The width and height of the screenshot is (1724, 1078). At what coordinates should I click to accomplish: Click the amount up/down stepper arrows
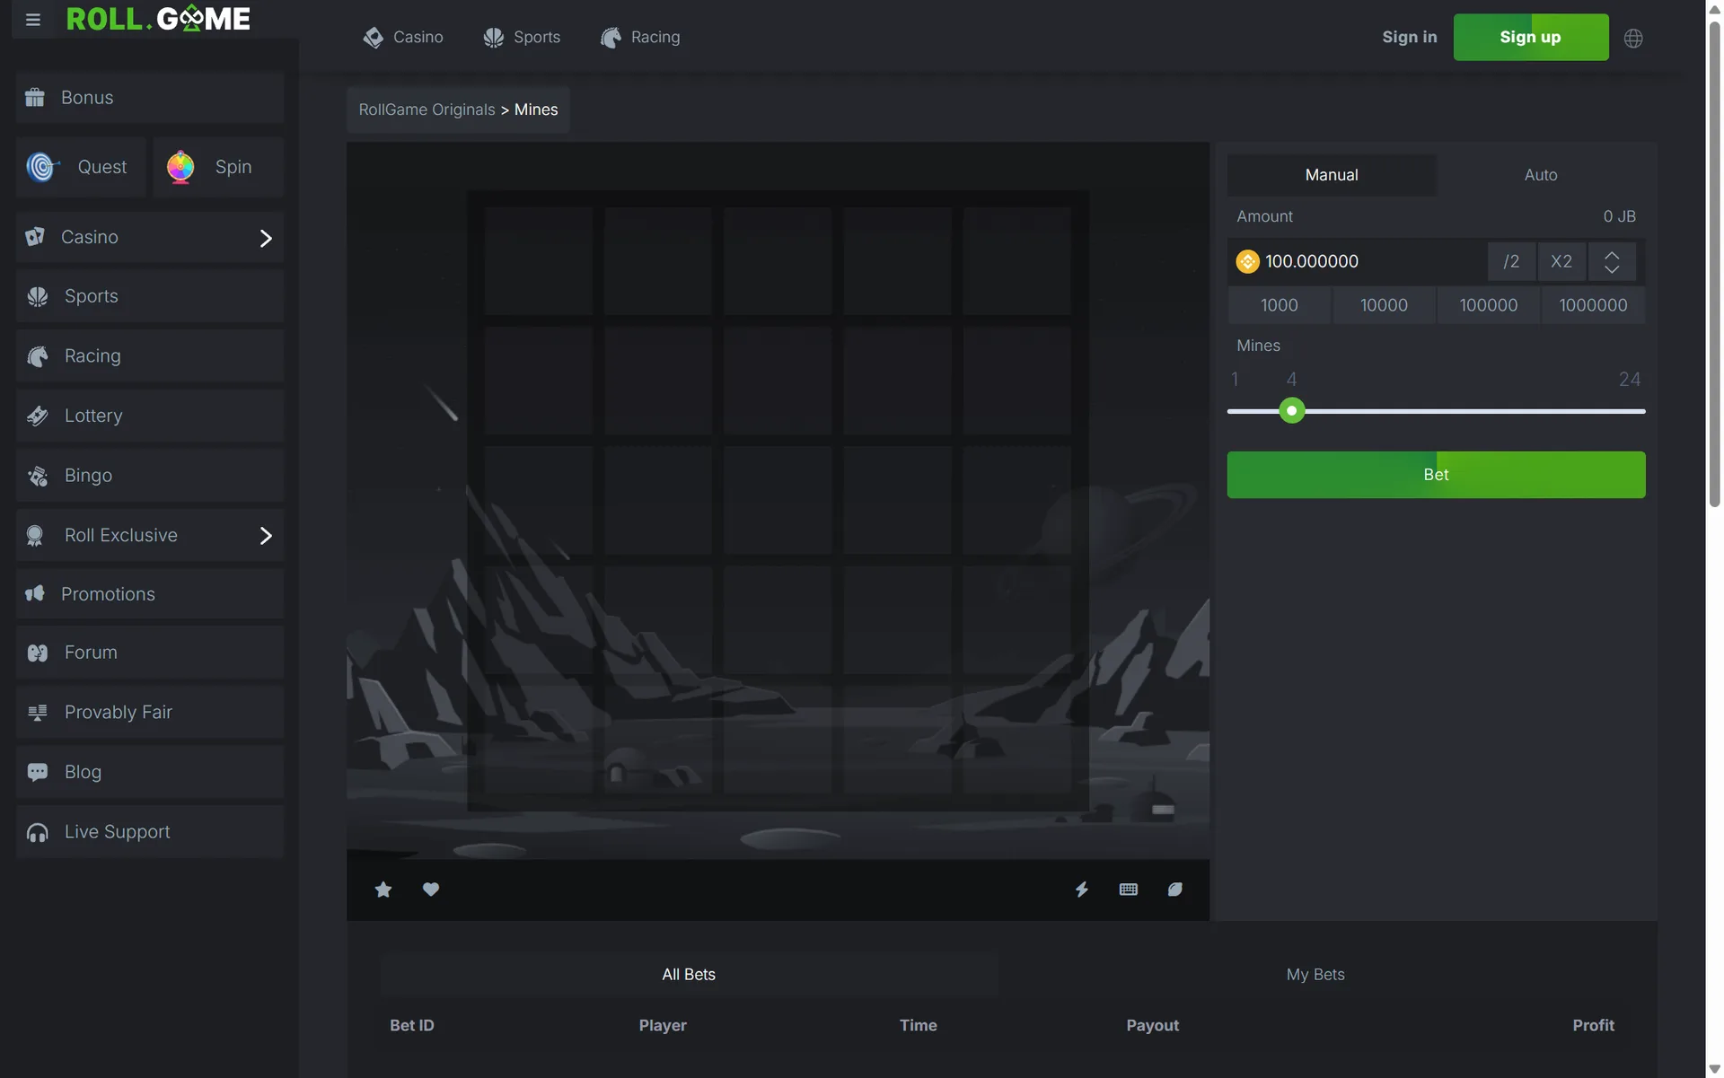pyautogui.click(x=1612, y=262)
